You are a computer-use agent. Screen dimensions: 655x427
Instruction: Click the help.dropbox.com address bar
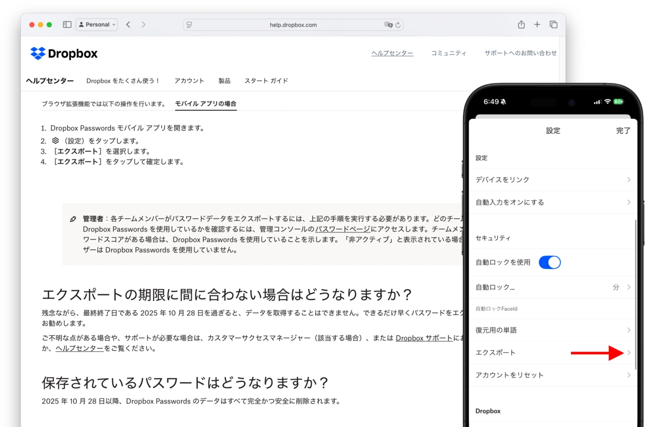[x=293, y=25]
